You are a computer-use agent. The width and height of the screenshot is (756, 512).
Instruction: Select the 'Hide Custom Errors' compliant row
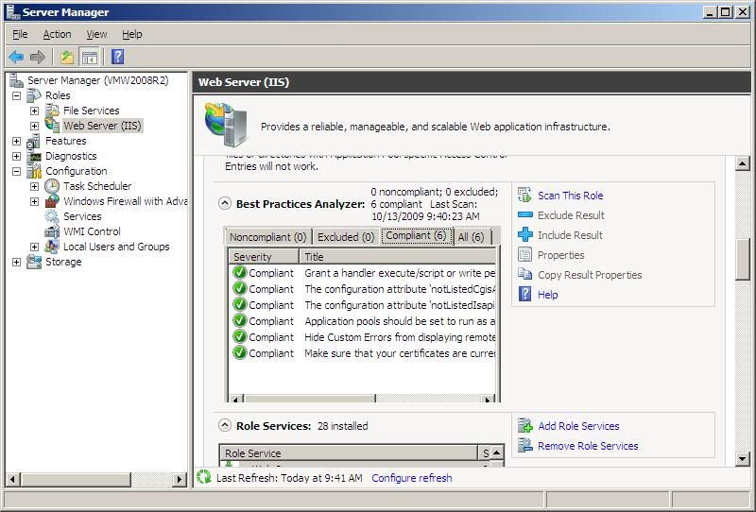[363, 337]
